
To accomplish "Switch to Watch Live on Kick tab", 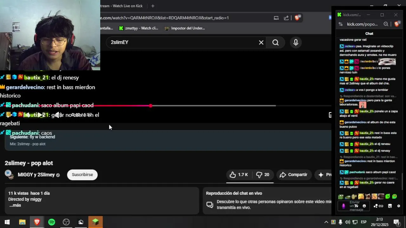I will (x=121, y=6).
